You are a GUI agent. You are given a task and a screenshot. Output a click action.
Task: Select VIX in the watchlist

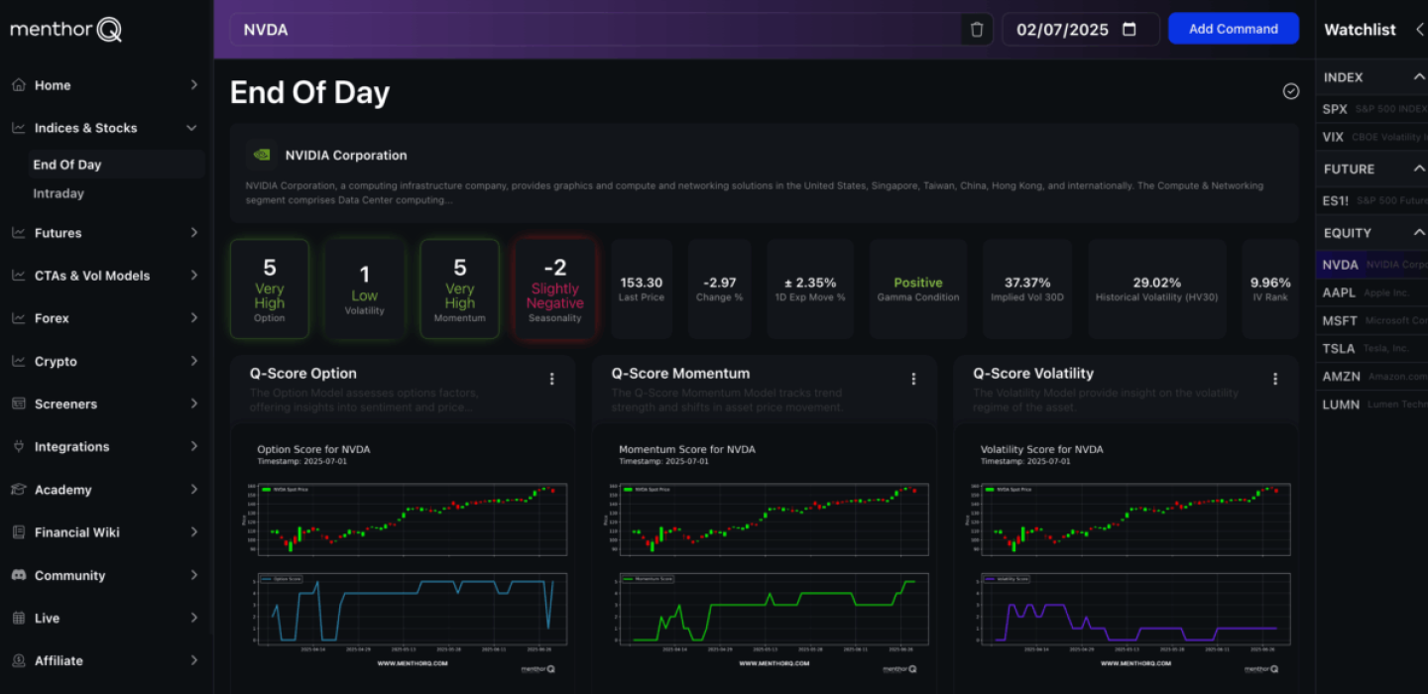(x=1371, y=137)
